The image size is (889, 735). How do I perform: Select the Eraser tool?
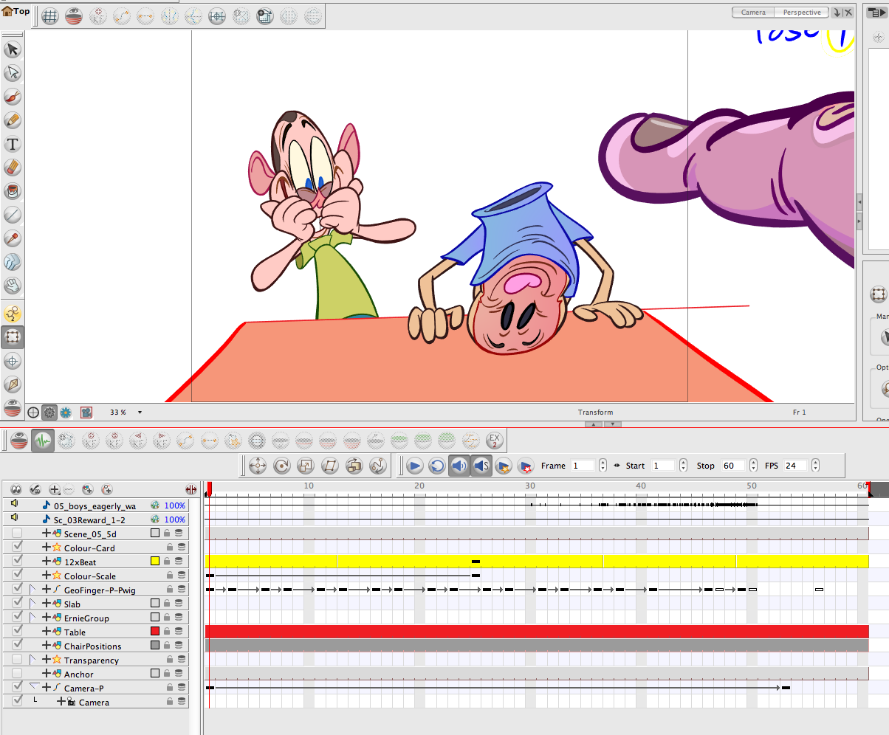[12, 168]
